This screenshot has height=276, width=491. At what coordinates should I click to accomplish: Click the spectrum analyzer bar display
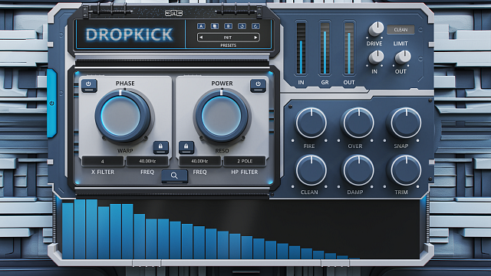tap(240, 229)
